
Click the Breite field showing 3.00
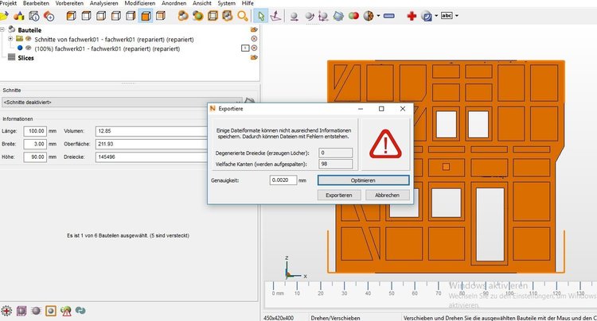pos(35,144)
